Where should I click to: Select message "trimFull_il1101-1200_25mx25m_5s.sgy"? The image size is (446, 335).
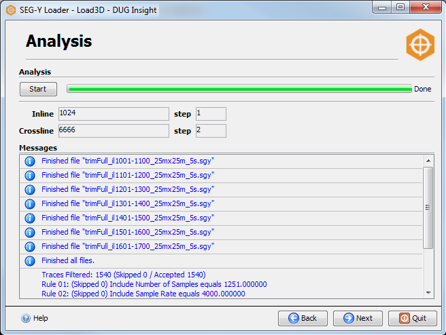221,176
